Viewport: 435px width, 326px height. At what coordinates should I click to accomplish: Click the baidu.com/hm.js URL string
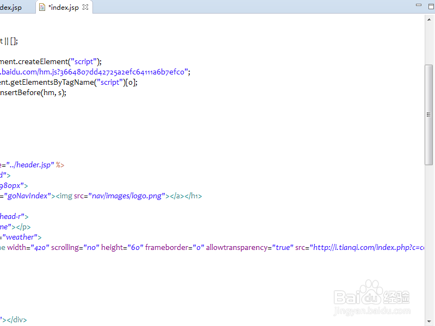(94, 72)
